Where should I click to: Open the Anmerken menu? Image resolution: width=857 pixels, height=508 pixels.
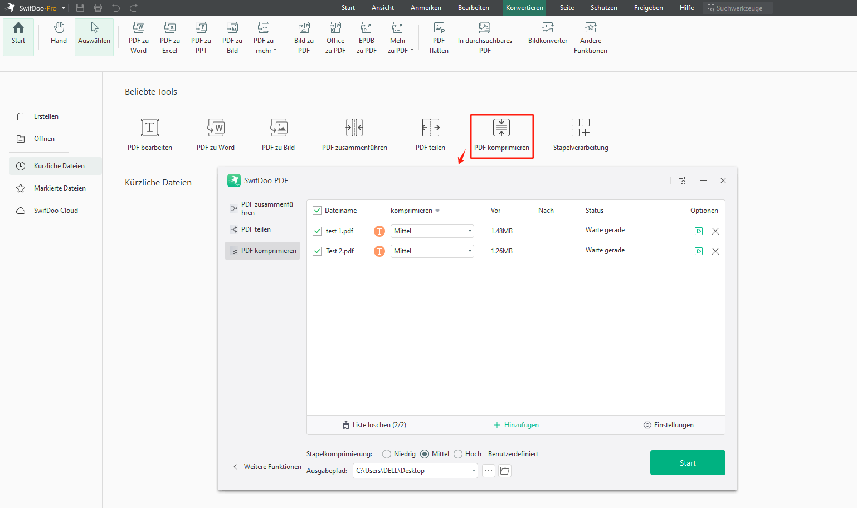426,8
